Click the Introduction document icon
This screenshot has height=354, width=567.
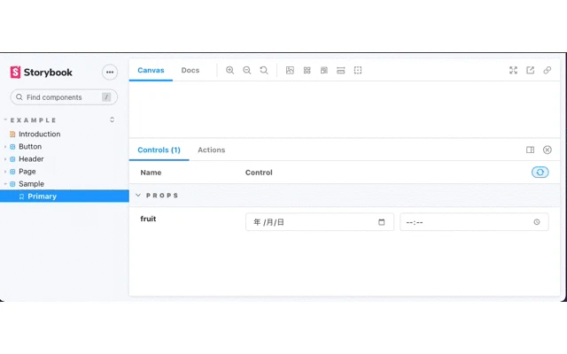pyautogui.click(x=12, y=135)
